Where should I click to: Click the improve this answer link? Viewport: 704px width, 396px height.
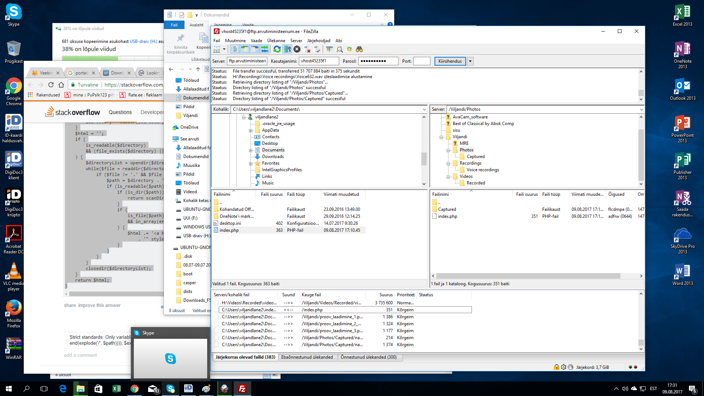coord(99,305)
